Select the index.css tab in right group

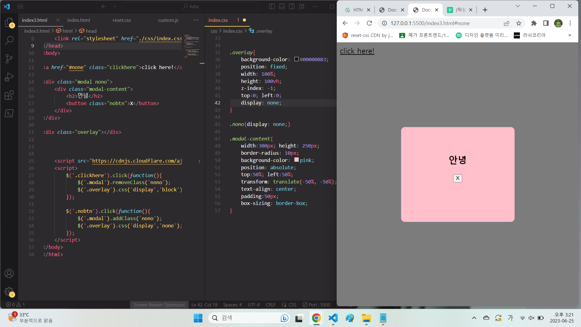(218, 20)
